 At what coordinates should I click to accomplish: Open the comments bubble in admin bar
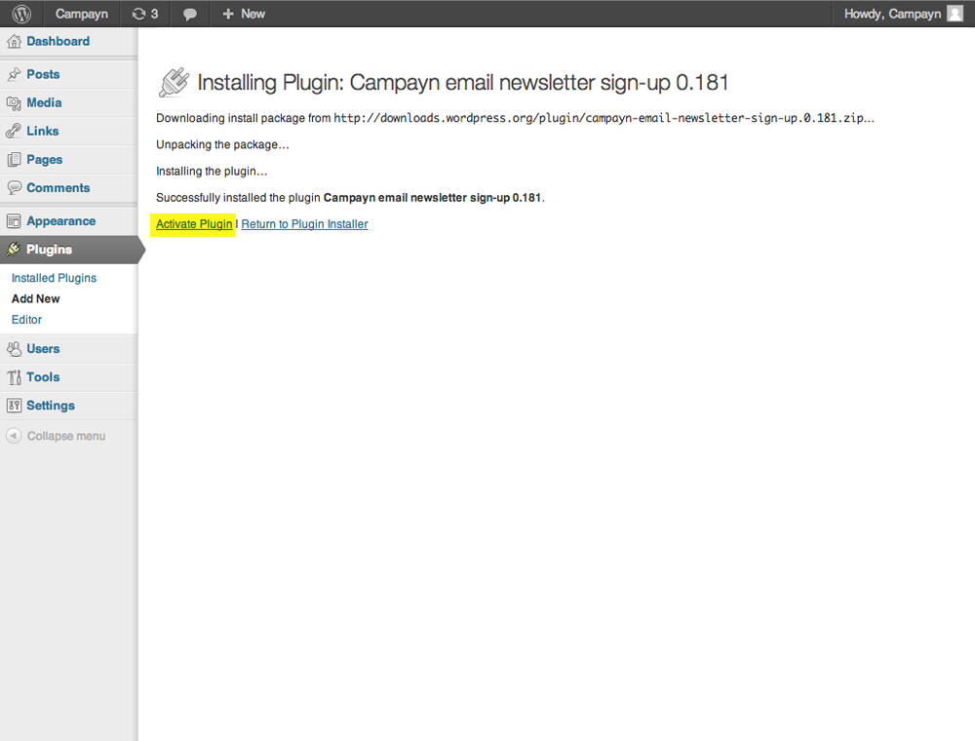(x=190, y=15)
